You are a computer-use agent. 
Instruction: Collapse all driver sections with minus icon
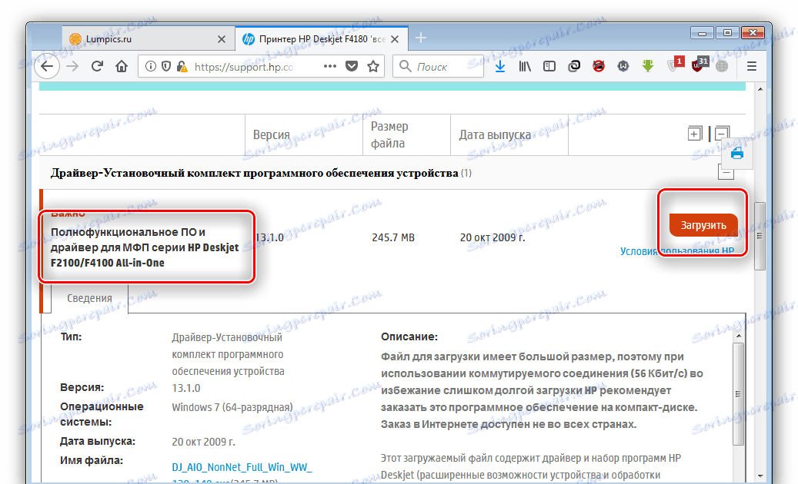pyautogui.click(x=722, y=134)
